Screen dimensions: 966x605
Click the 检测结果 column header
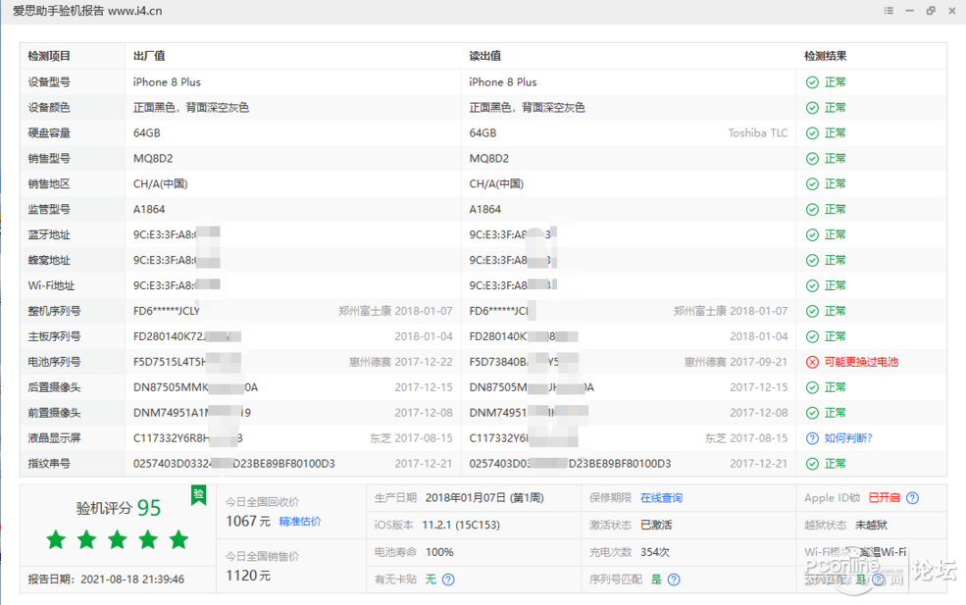(x=826, y=56)
